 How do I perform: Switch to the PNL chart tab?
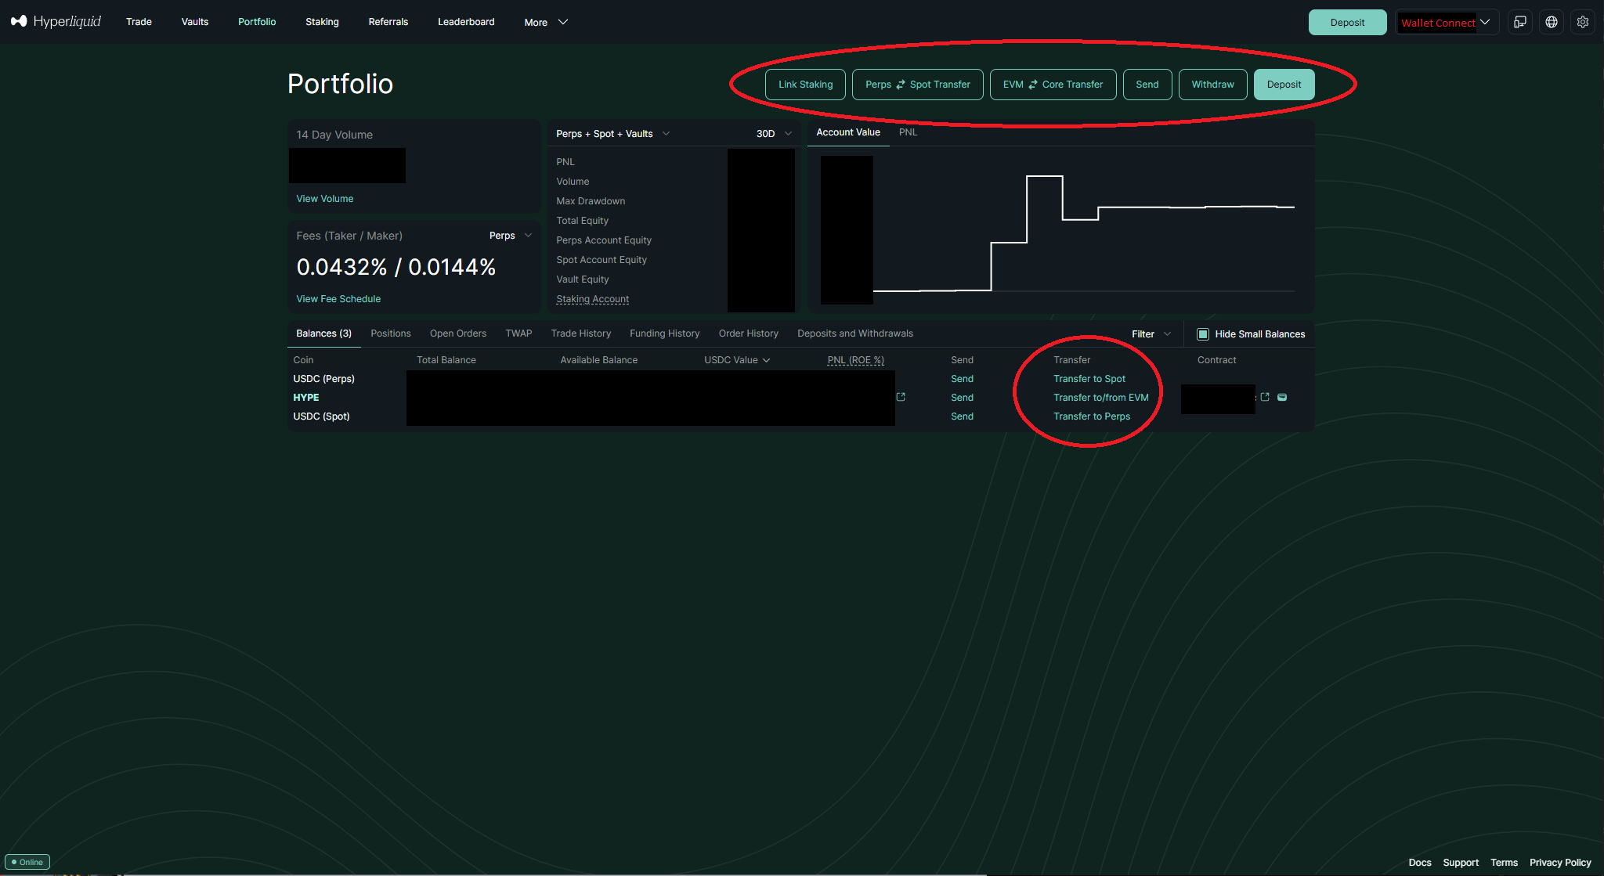point(908,132)
